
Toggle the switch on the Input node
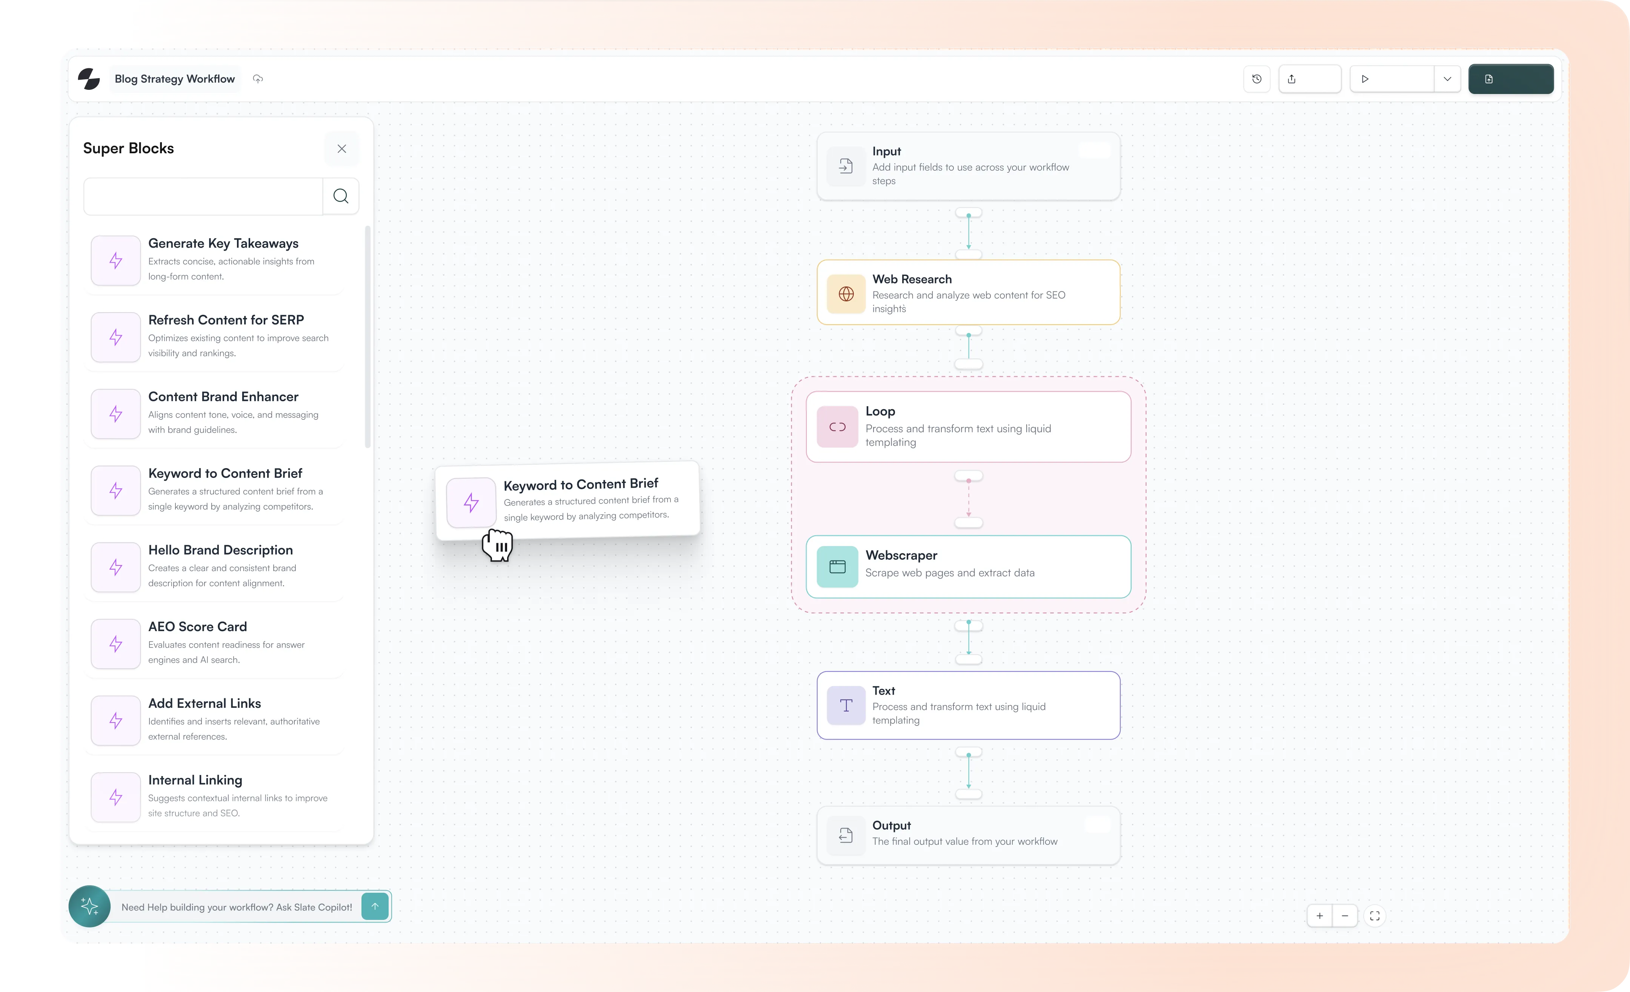tap(1095, 150)
